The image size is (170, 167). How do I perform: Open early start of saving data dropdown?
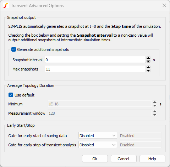[x=98, y=136]
